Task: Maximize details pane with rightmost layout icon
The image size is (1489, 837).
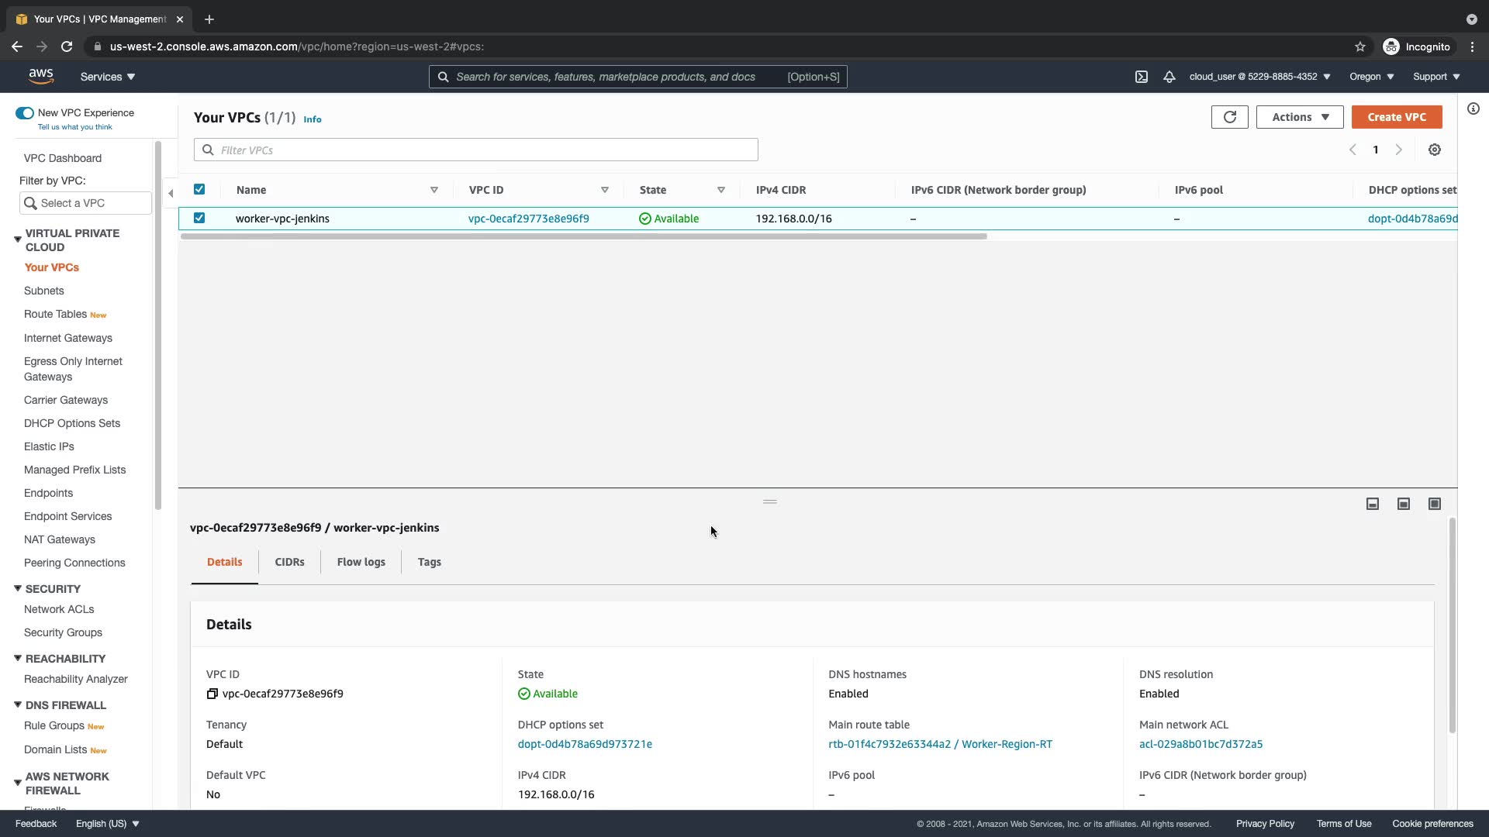Action: (x=1434, y=504)
